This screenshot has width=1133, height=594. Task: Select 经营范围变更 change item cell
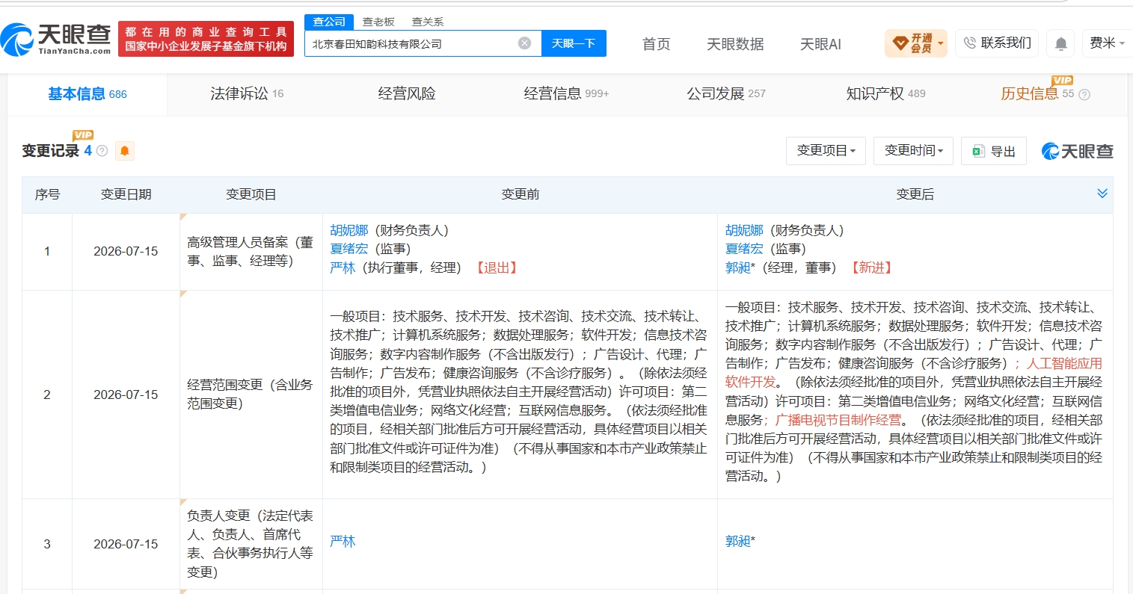251,394
